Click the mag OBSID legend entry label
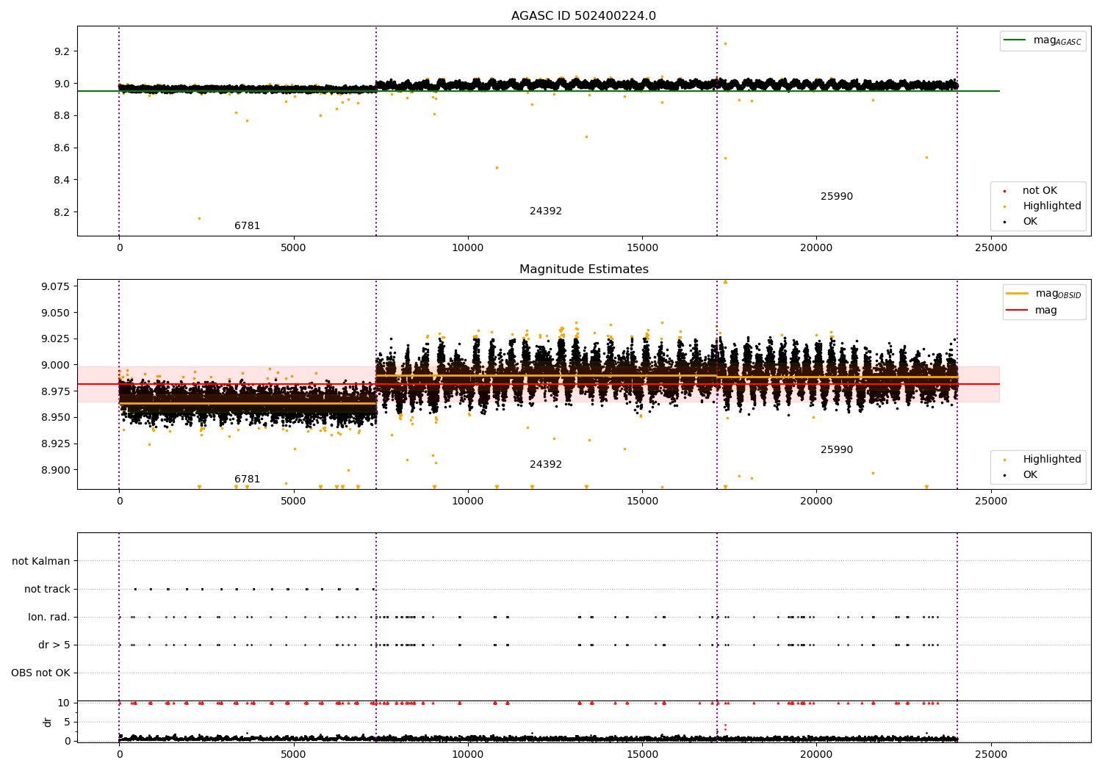 [1058, 294]
